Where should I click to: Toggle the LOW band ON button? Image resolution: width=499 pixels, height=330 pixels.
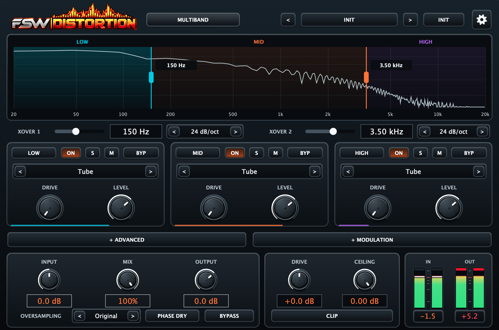coord(71,153)
